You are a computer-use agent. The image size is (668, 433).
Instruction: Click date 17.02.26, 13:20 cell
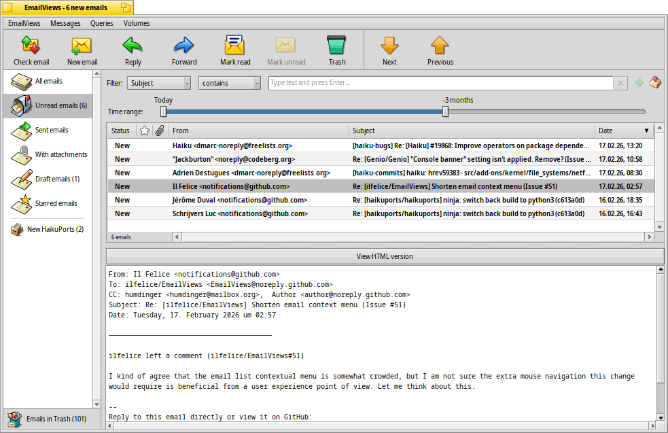click(620, 145)
